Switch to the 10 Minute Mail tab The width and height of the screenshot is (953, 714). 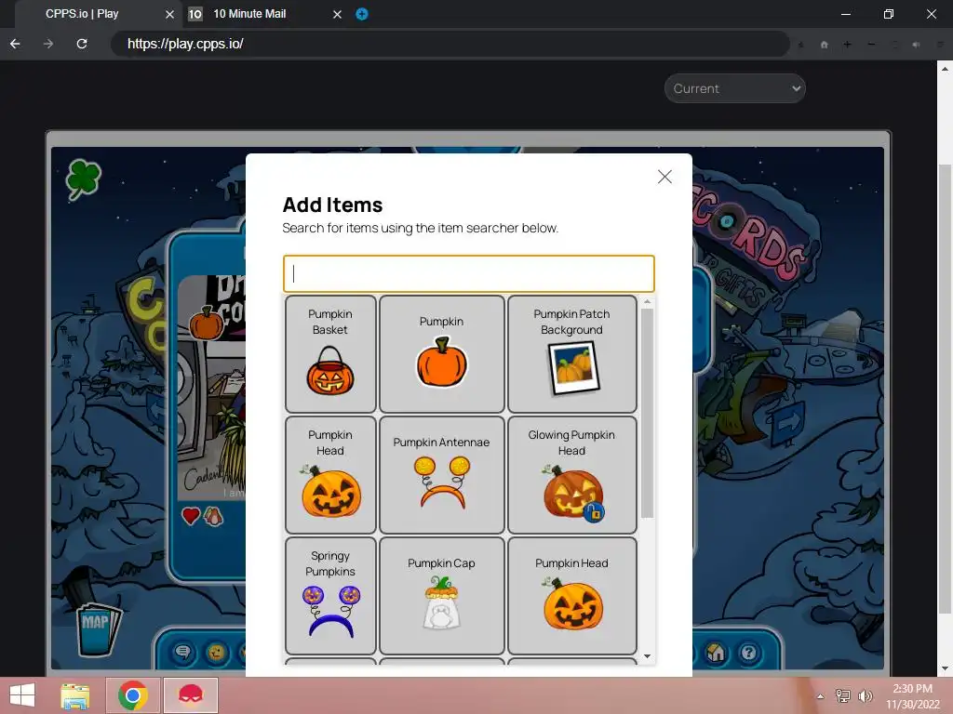click(x=249, y=14)
